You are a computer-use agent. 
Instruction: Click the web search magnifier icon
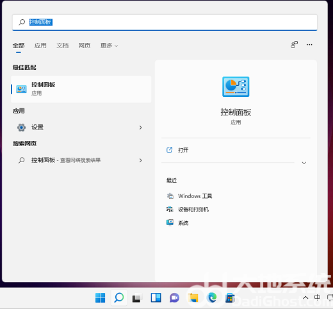click(x=21, y=160)
